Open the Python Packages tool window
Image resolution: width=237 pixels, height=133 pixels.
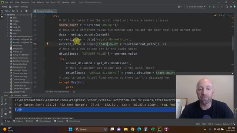click(x=43, y=121)
